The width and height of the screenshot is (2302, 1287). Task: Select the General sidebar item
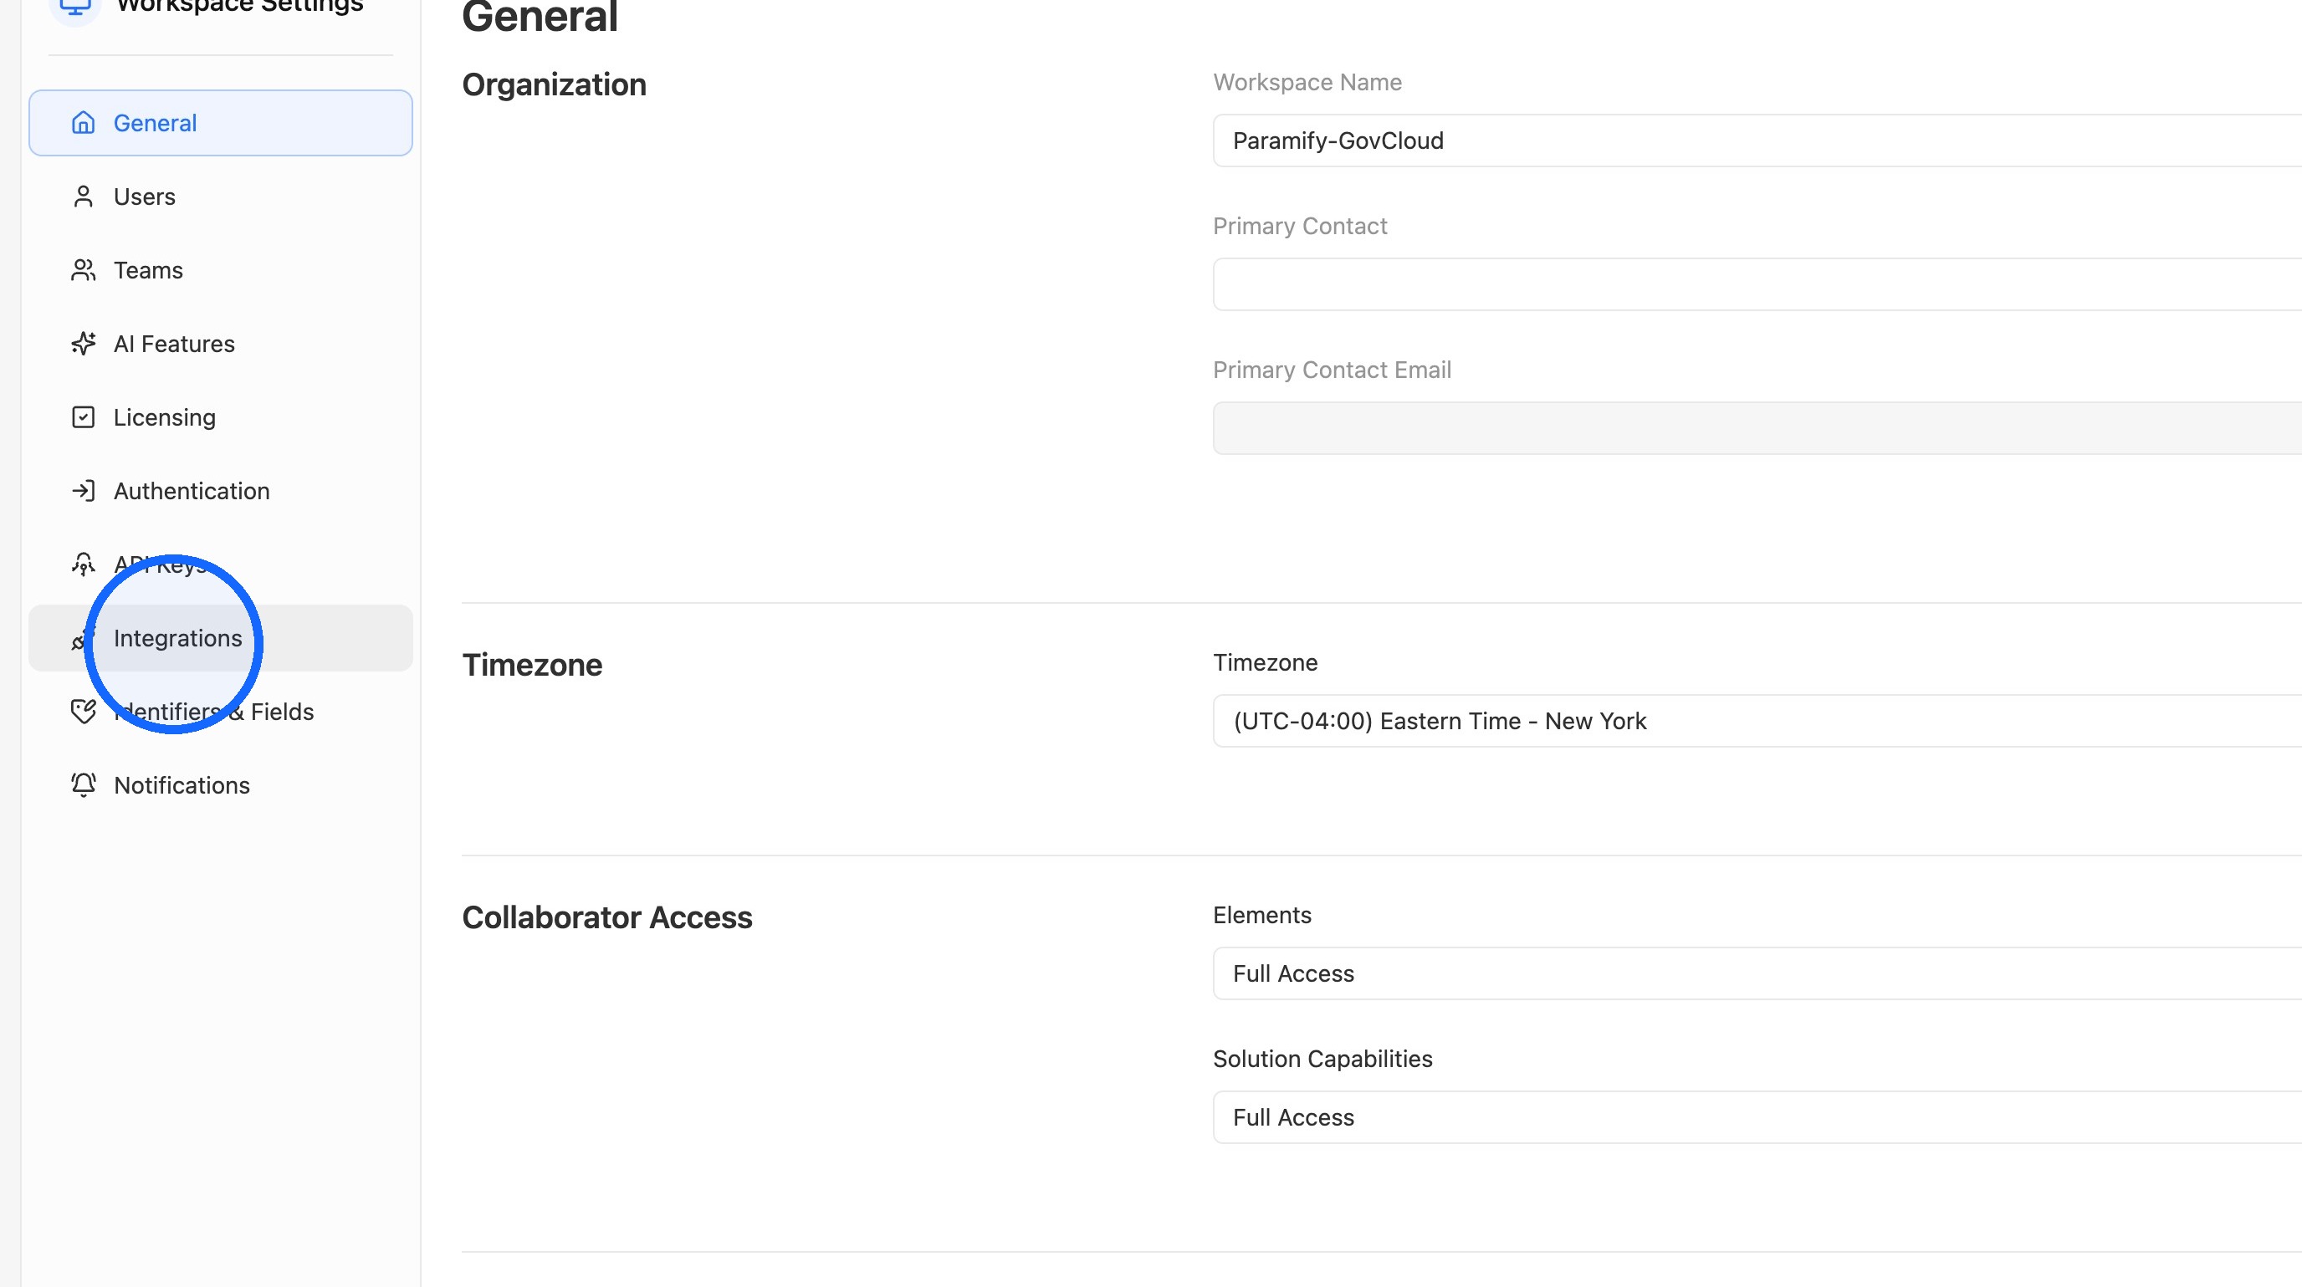coord(221,123)
